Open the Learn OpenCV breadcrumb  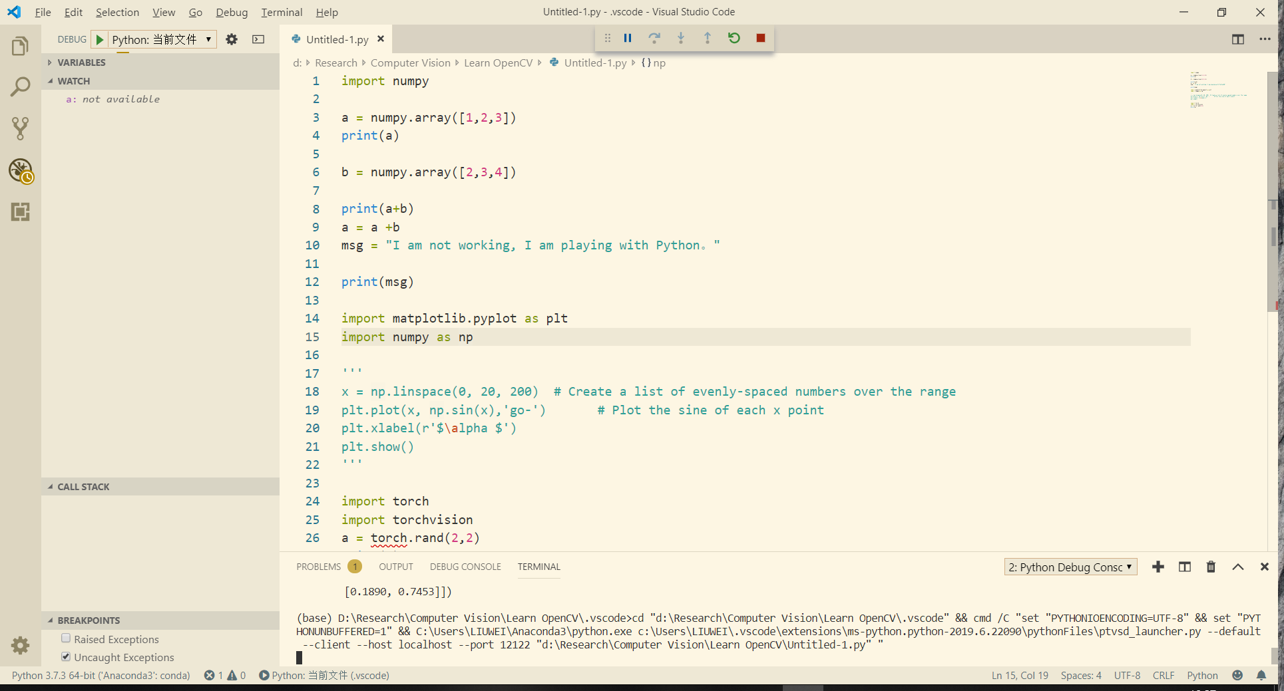pyautogui.click(x=498, y=63)
